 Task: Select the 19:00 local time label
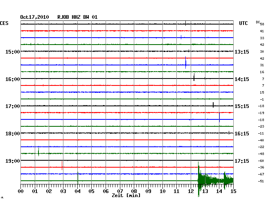[x=13, y=161]
